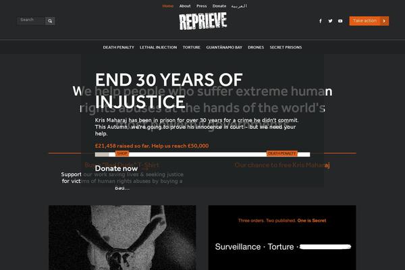405x270 pixels.
Task: Open the Home menu item
Action: point(168,6)
